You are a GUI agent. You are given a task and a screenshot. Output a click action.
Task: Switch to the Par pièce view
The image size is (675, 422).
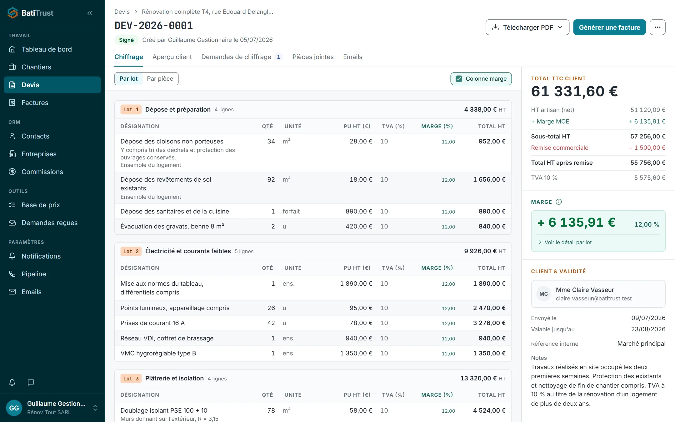coord(160,79)
